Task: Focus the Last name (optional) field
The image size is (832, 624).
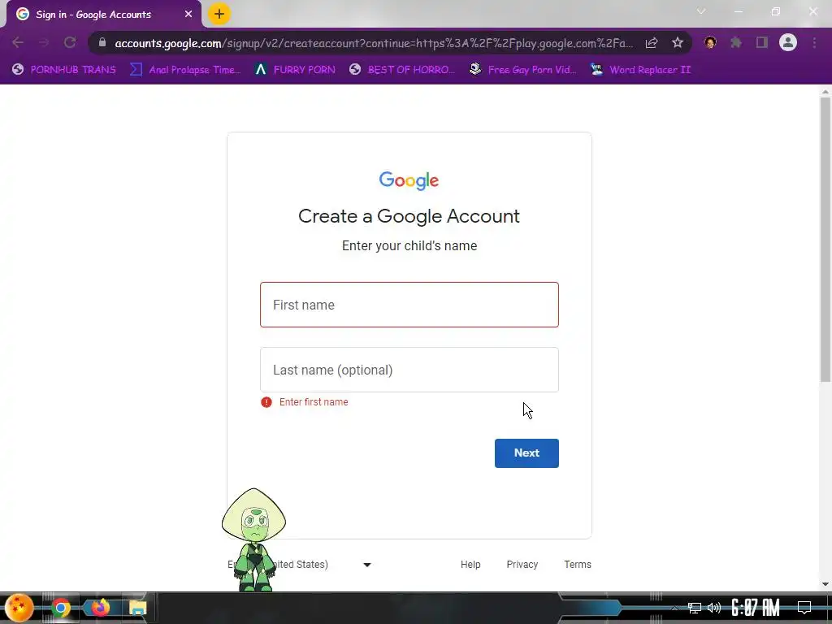Action: pos(409,370)
